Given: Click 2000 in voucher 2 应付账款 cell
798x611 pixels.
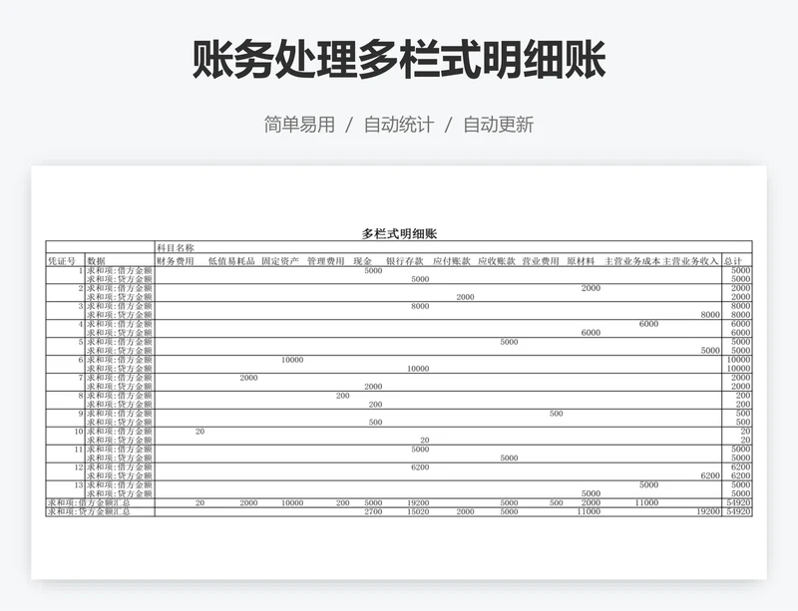Looking at the screenshot, I should (465, 297).
